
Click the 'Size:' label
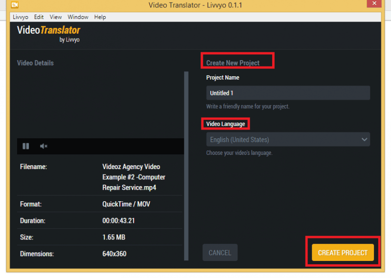tap(26, 237)
